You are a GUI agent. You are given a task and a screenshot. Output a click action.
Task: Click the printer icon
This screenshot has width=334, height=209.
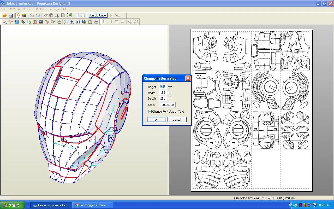tap(97, 22)
